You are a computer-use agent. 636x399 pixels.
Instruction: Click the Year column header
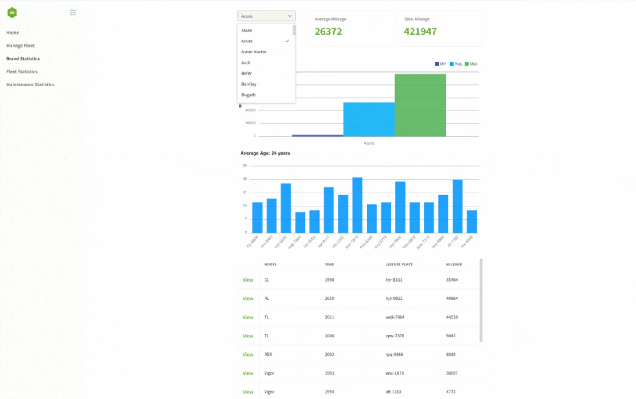coord(329,264)
